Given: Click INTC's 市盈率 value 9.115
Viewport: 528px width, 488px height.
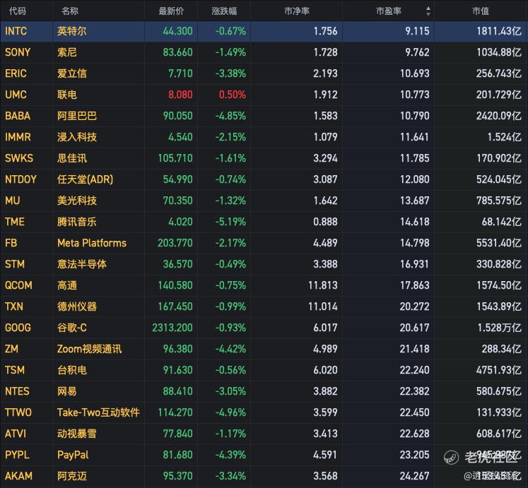Looking at the screenshot, I should (x=417, y=31).
